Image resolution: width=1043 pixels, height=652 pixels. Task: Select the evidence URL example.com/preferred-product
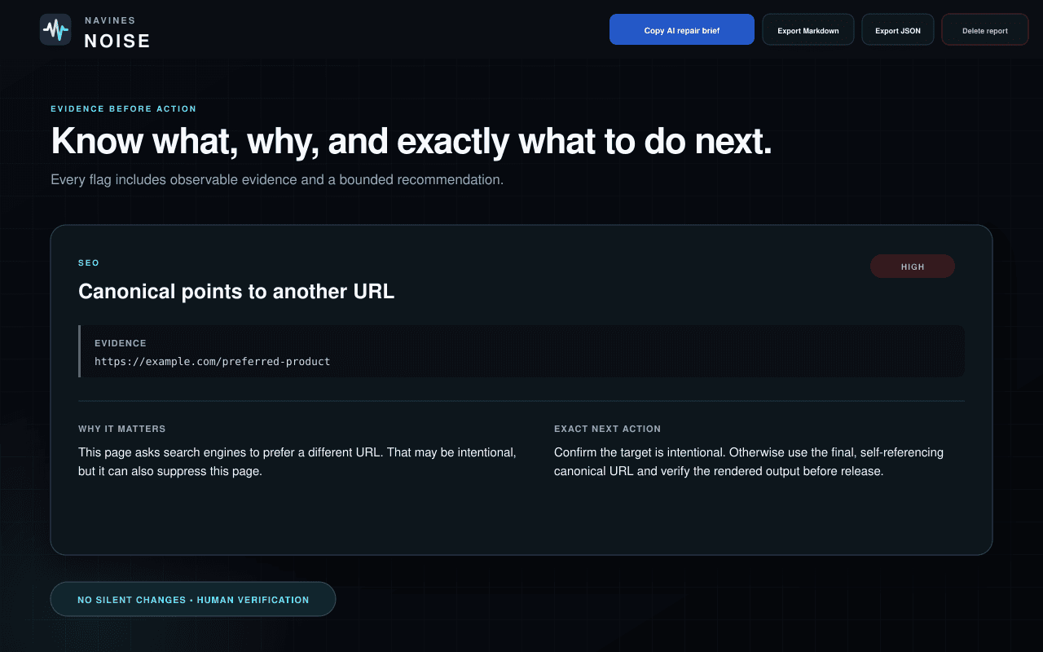(x=213, y=361)
